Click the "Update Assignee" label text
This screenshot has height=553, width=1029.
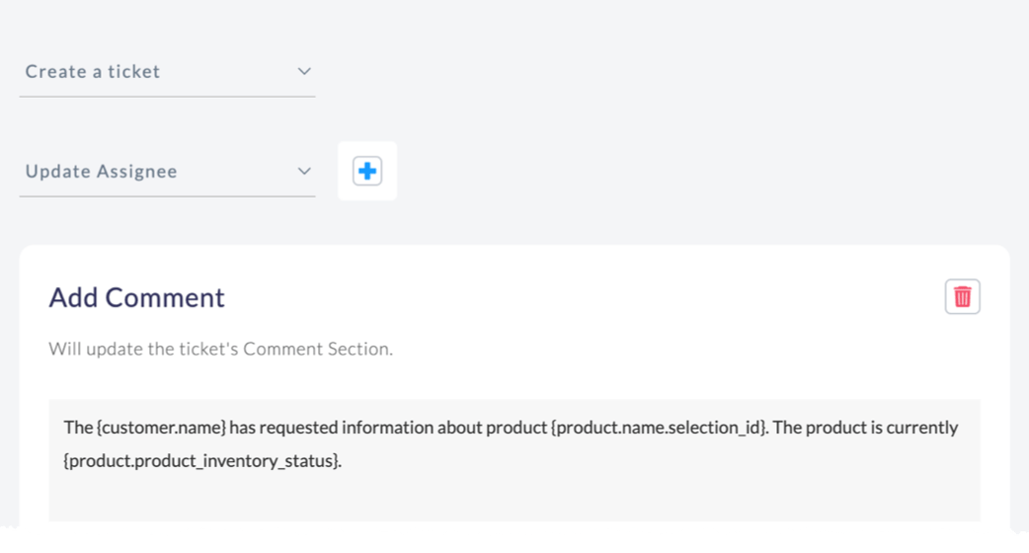pyautogui.click(x=101, y=171)
